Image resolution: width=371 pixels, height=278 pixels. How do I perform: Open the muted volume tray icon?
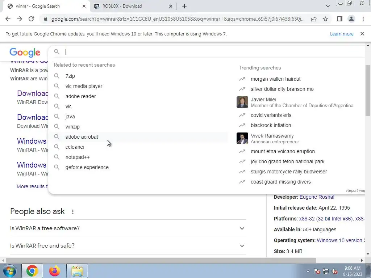(x=334, y=271)
